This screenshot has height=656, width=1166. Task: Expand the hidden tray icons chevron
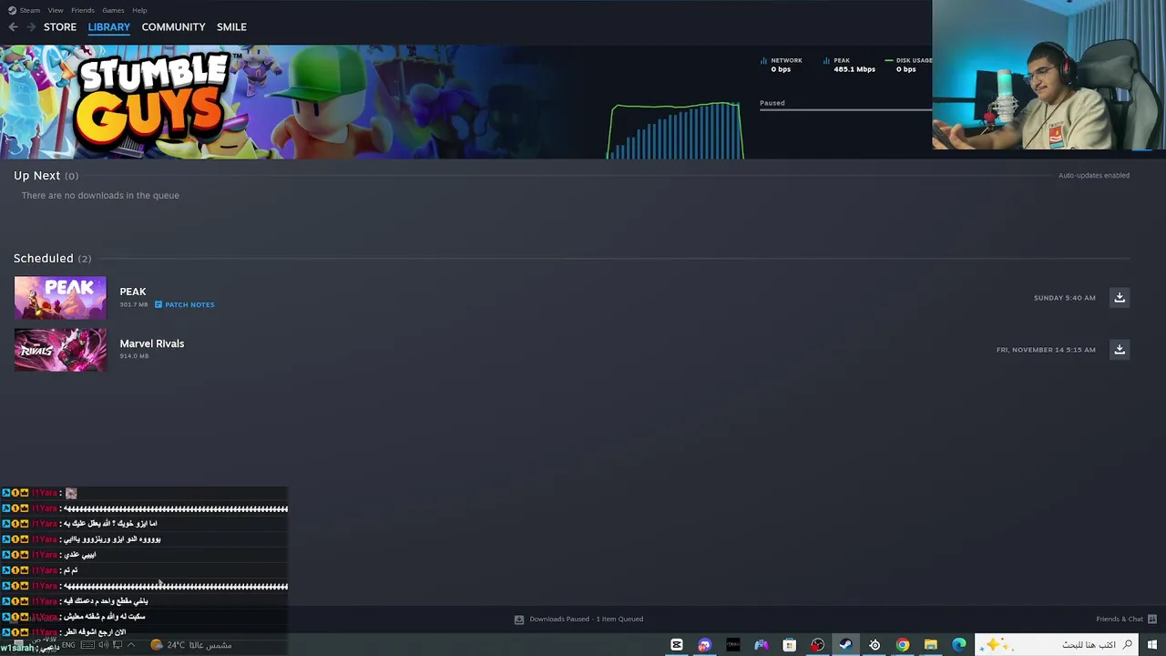(x=130, y=645)
